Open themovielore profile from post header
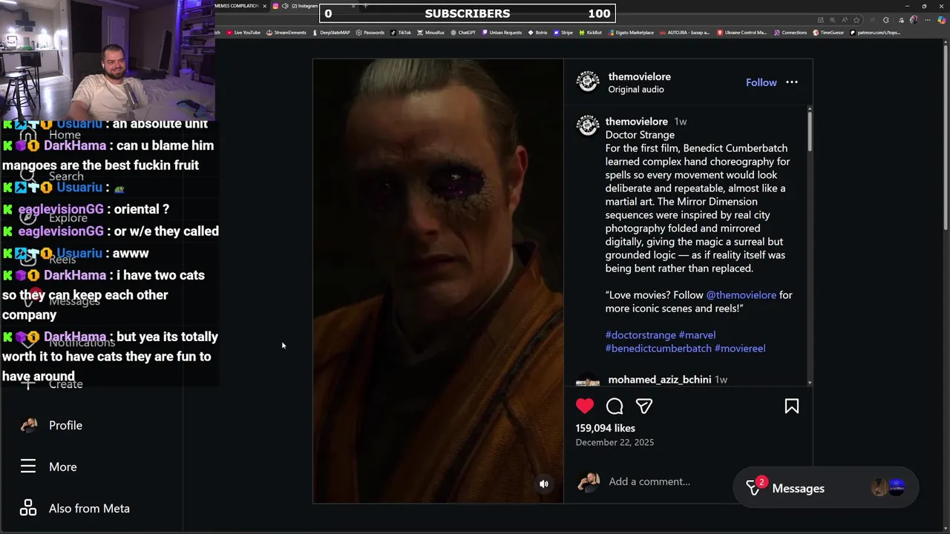This screenshot has width=950, height=534. pyautogui.click(x=640, y=76)
